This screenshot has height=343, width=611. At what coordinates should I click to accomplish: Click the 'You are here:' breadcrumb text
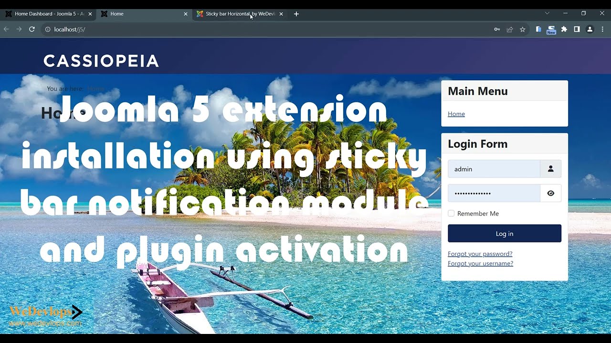tap(65, 89)
